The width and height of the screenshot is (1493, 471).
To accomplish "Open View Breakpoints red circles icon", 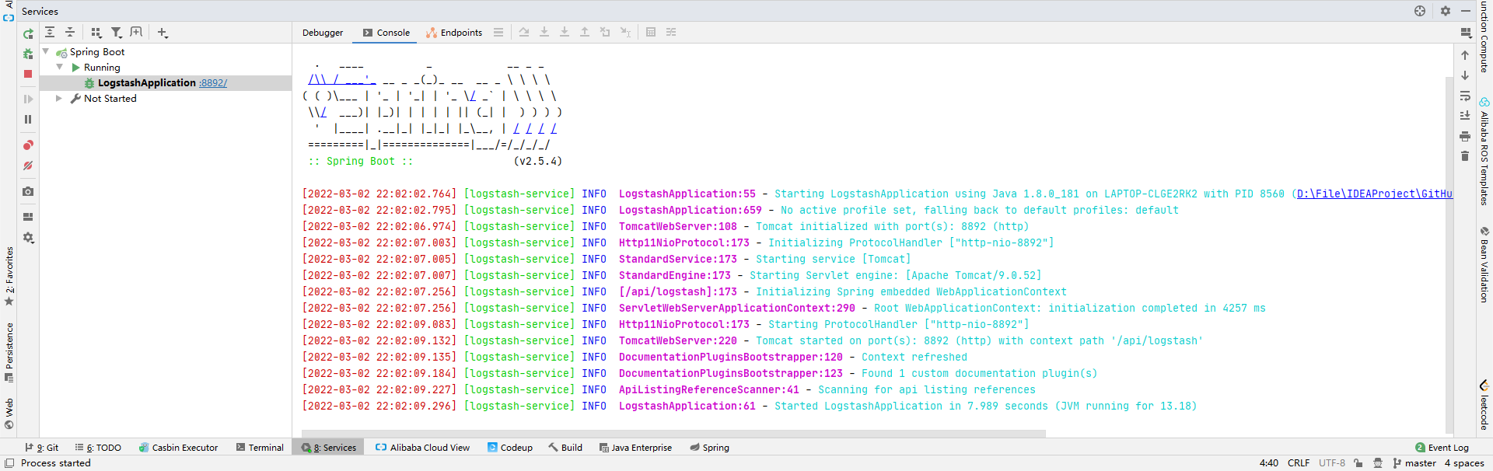I will pos(28,145).
